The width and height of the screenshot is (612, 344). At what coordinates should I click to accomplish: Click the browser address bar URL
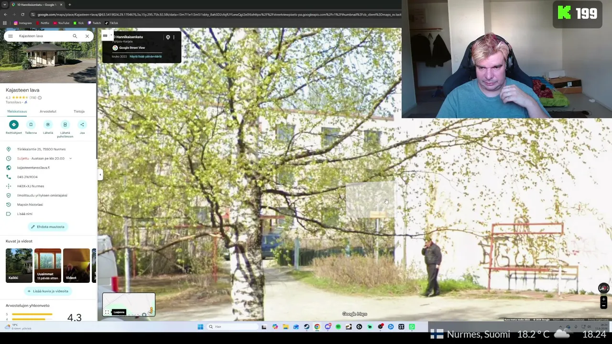[219, 14]
